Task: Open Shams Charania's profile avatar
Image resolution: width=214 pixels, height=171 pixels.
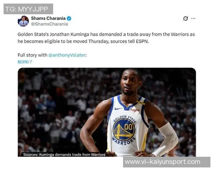Action: point(23,21)
